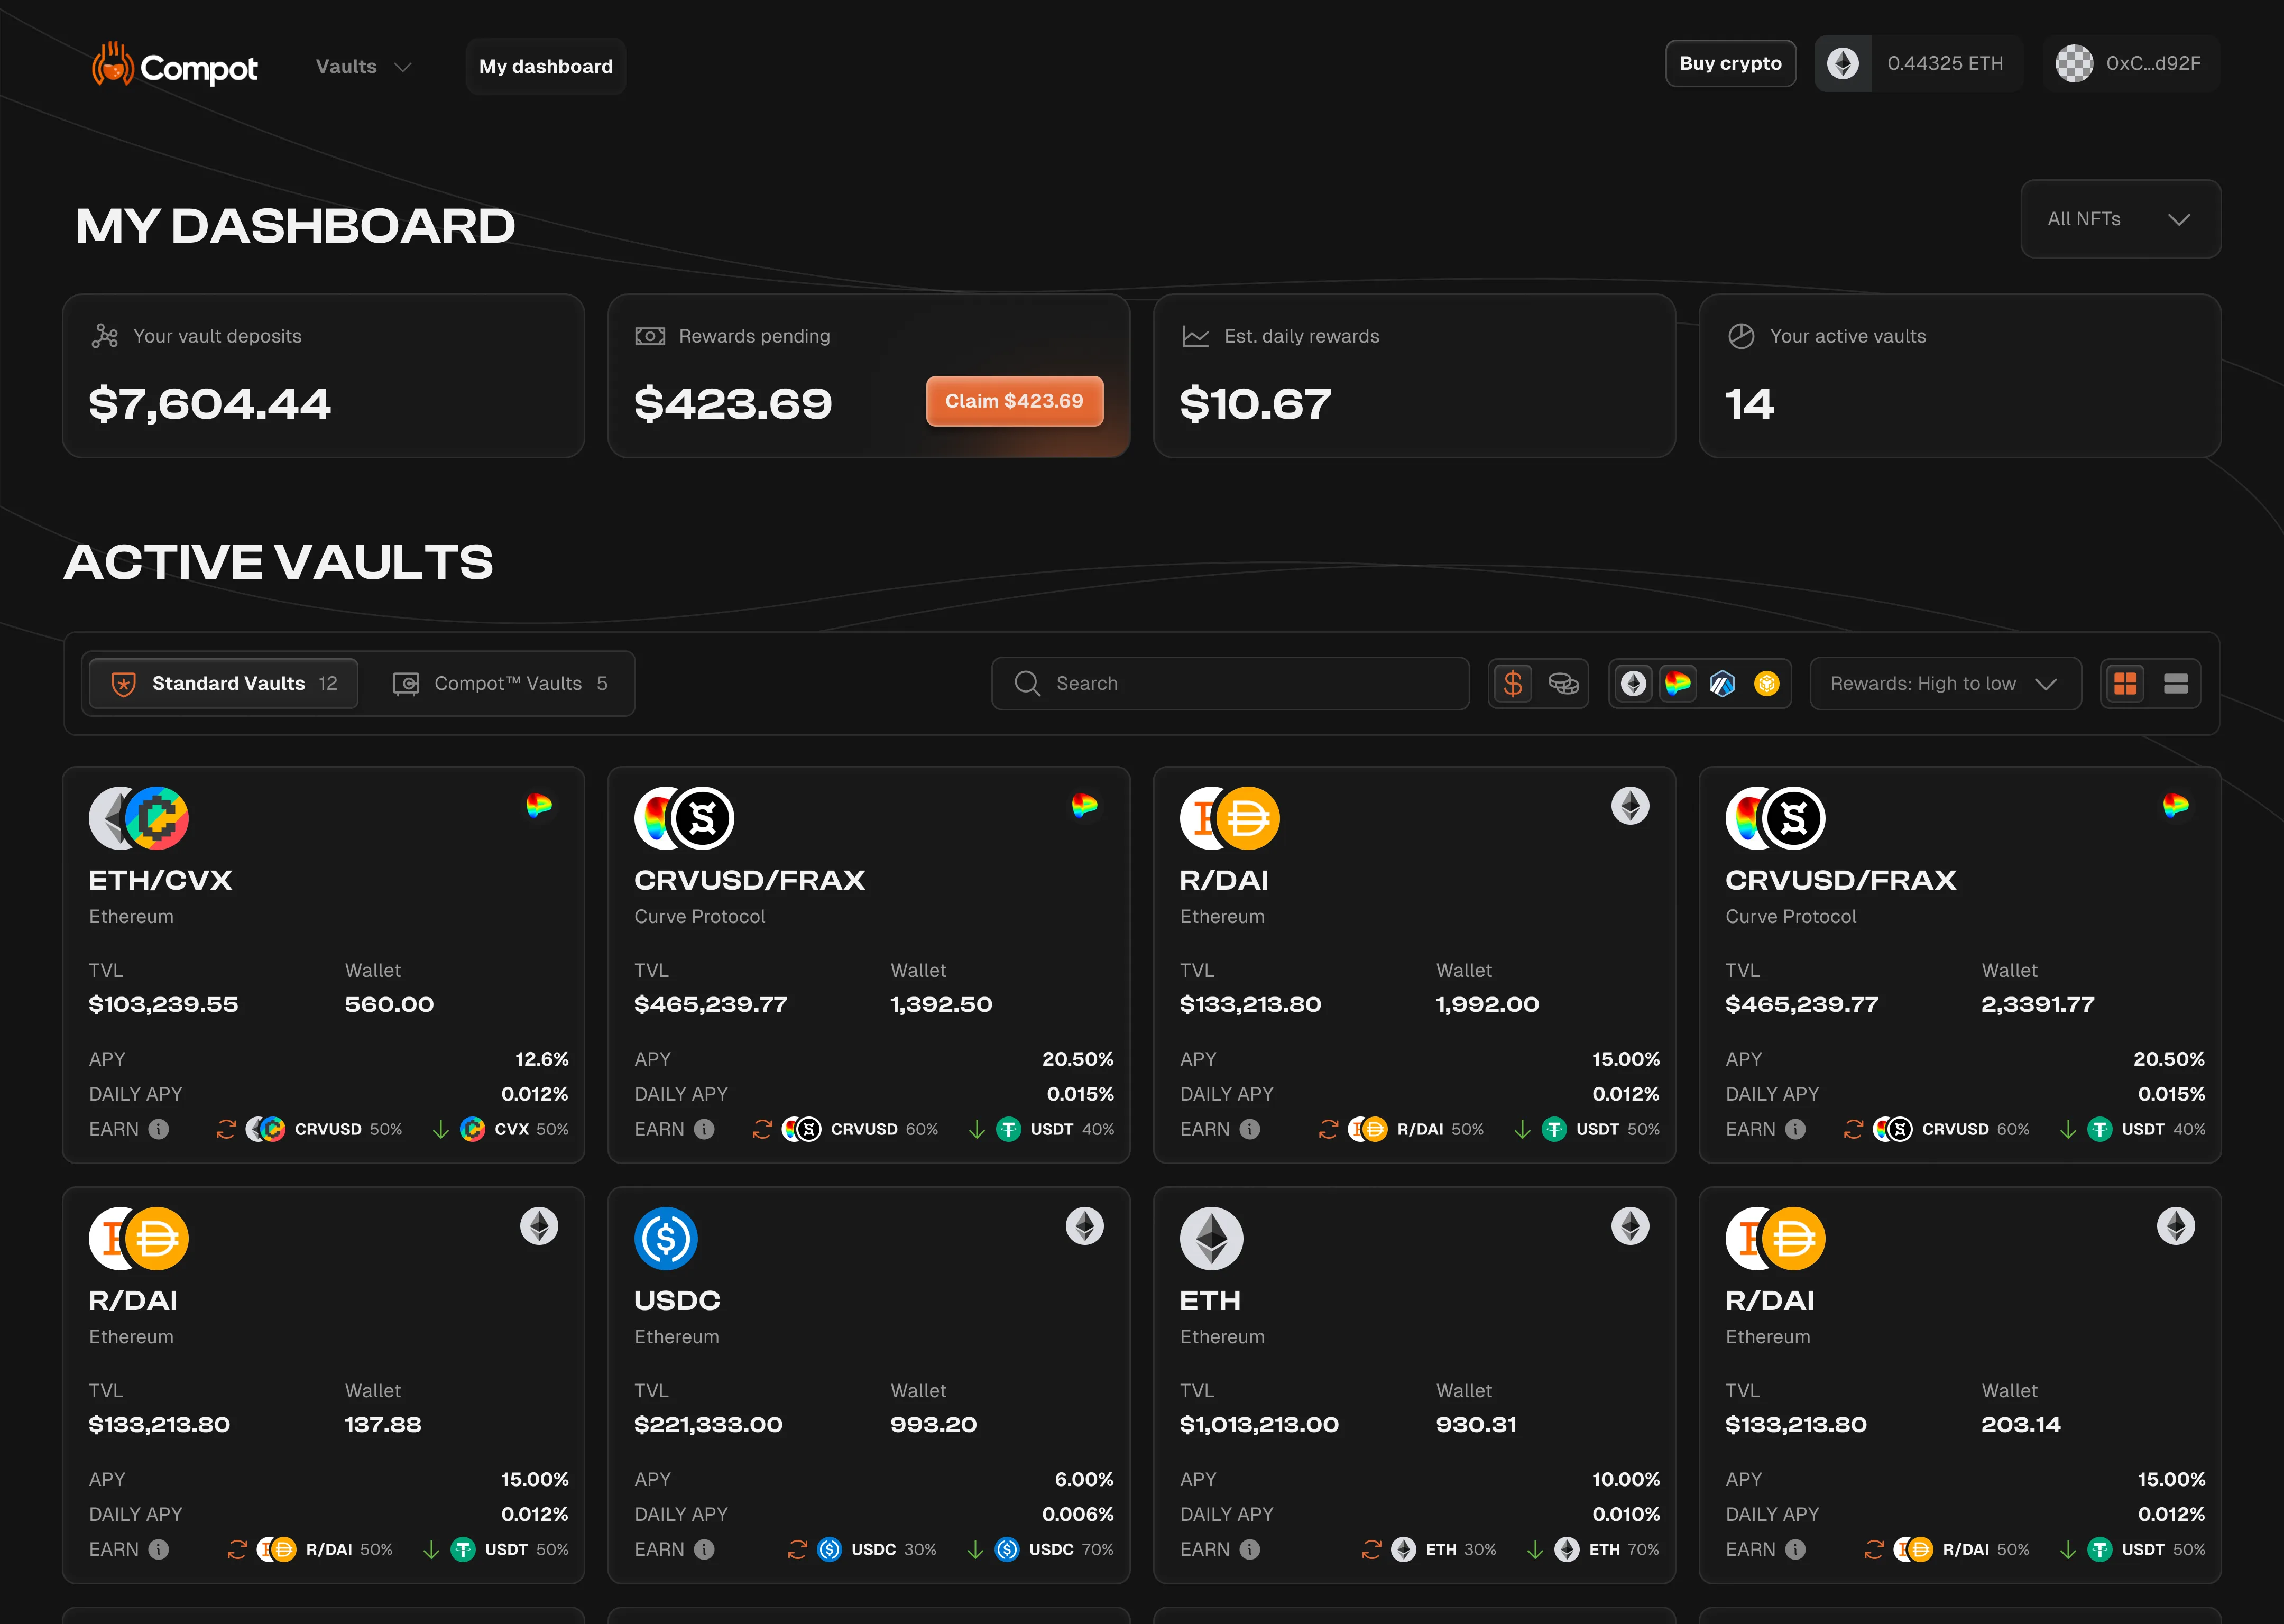
Task: Click the Claim $423.69 button
Action: tap(1014, 401)
